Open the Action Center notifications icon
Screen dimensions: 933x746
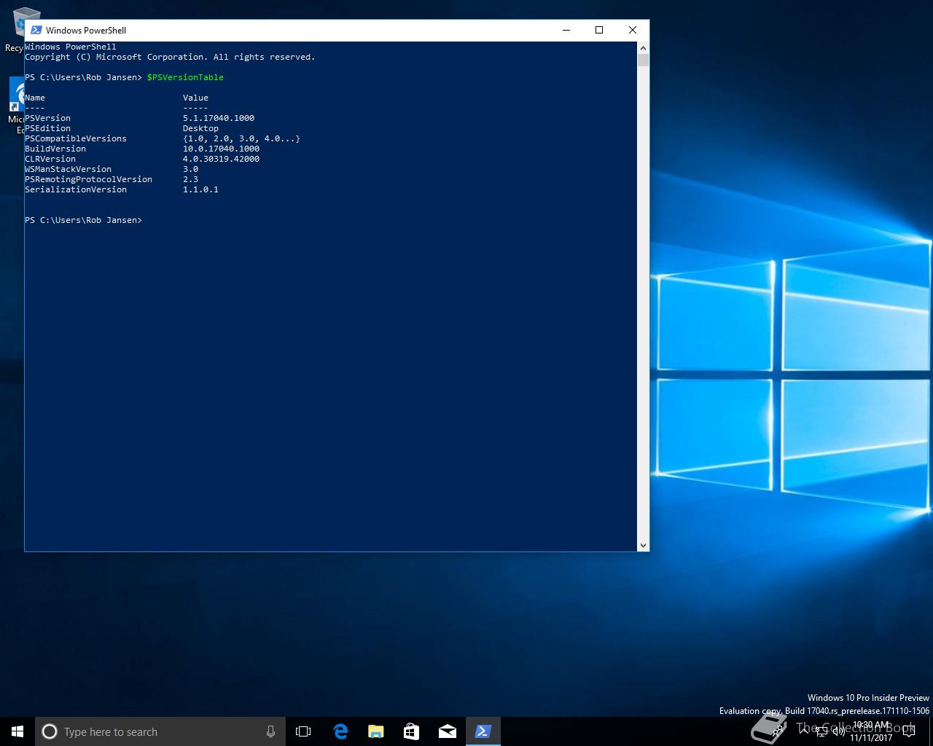(x=909, y=731)
